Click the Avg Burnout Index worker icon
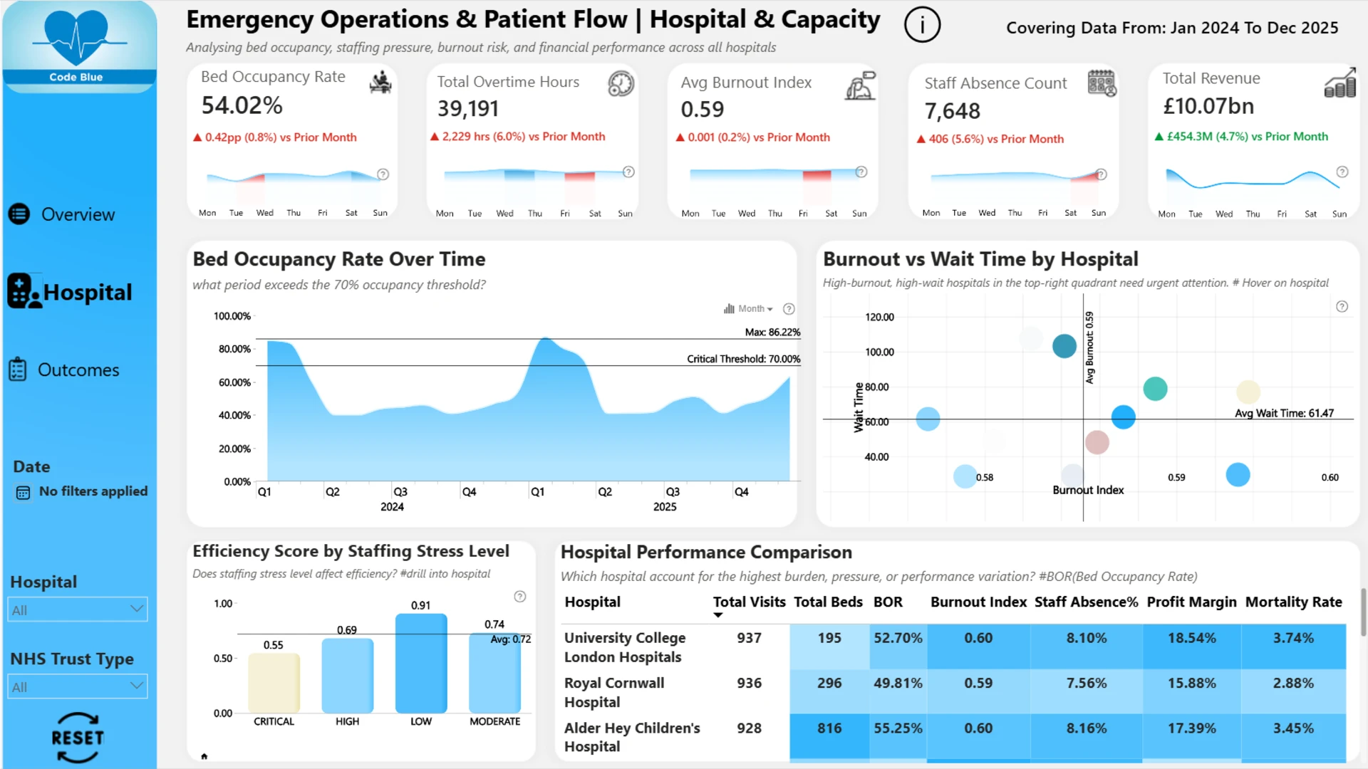The image size is (1368, 769). [860, 85]
